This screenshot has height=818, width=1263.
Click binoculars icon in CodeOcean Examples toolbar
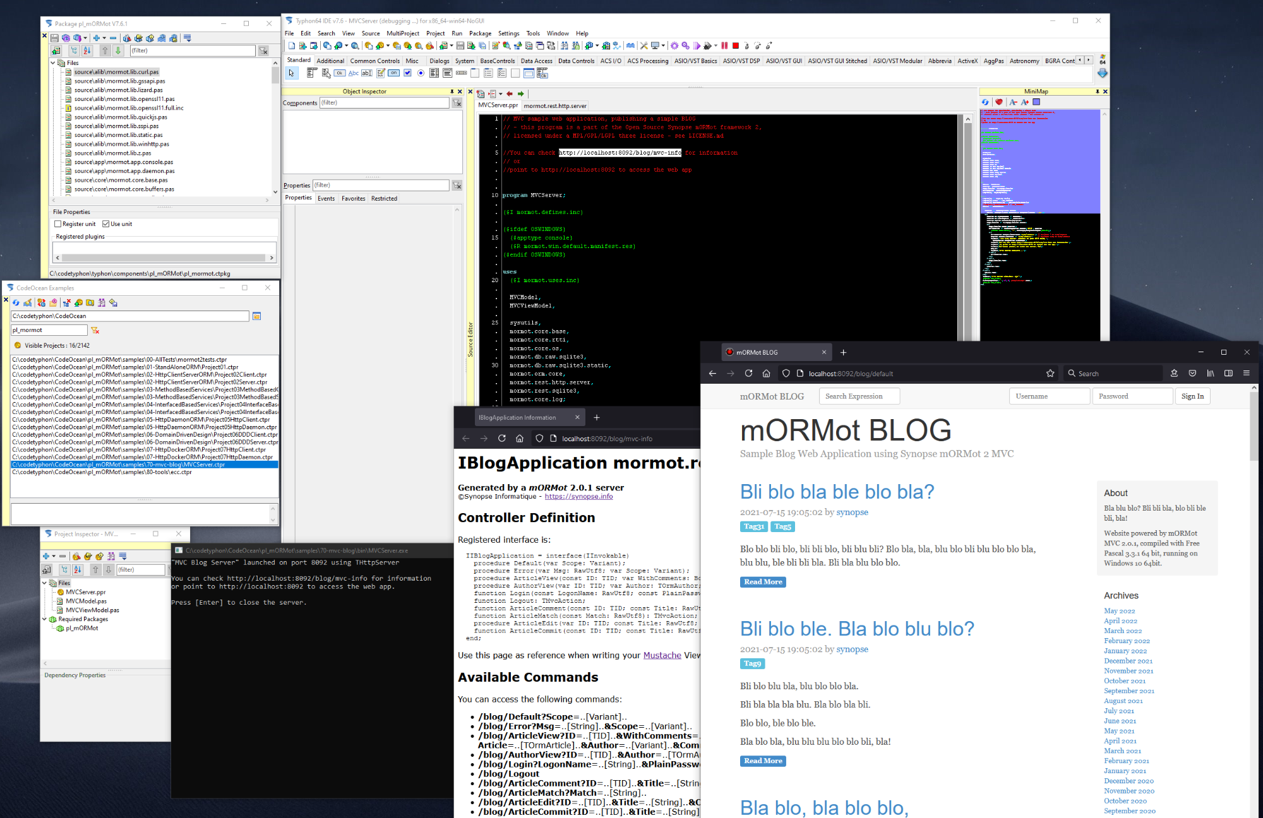(102, 303)
